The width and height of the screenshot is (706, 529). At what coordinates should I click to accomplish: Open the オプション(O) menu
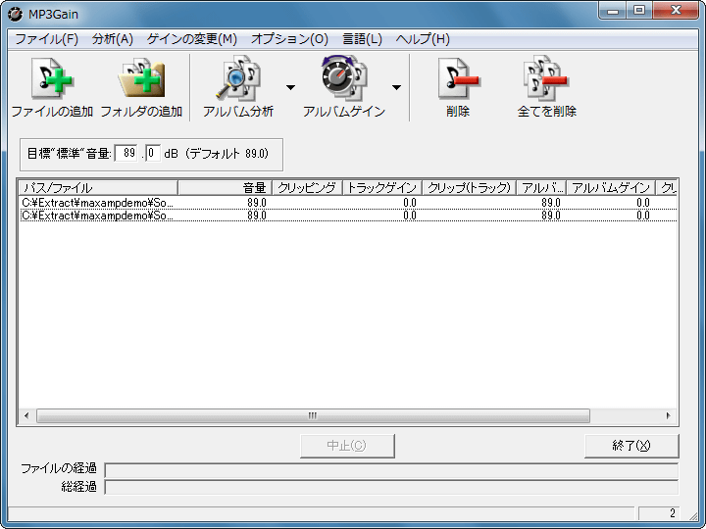click(289, 39)
